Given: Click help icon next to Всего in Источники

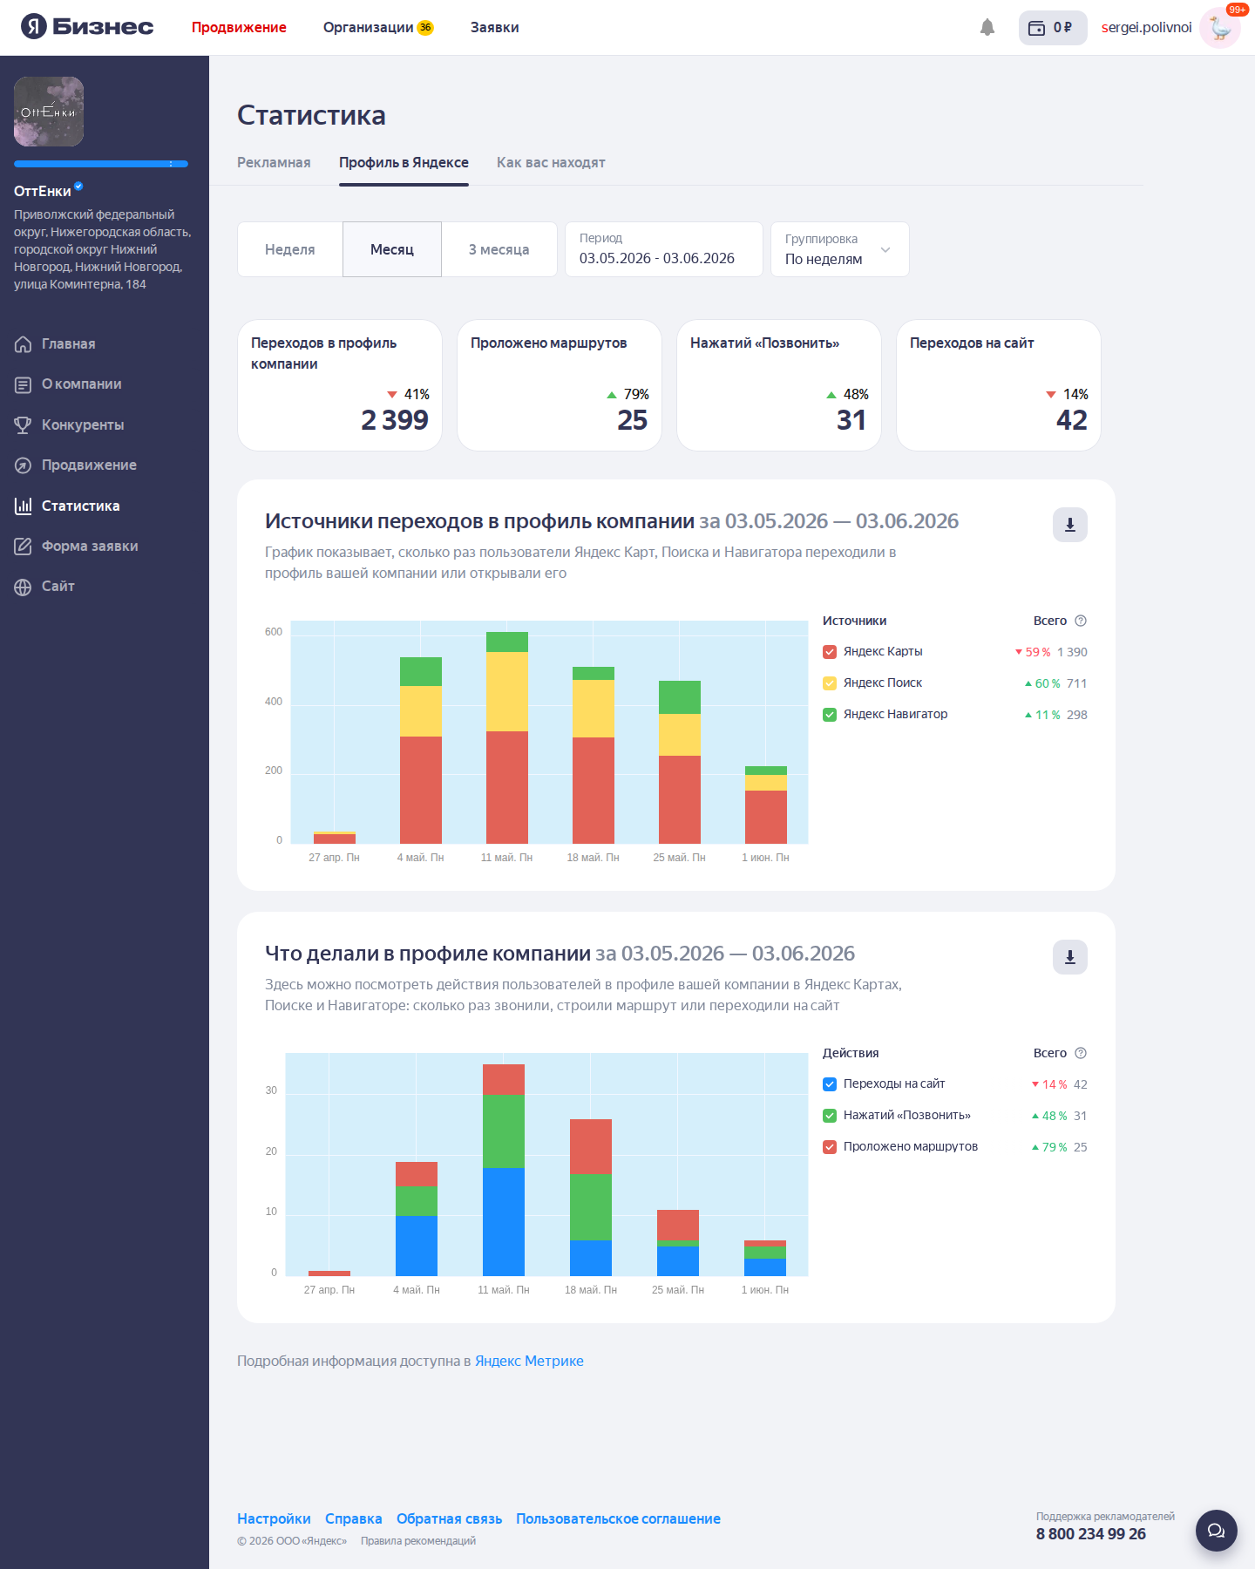Looking at the screenshot, I should [x=1081, y=621].
